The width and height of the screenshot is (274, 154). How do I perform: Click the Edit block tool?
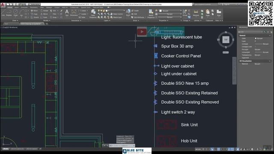[x=134, y=14]
